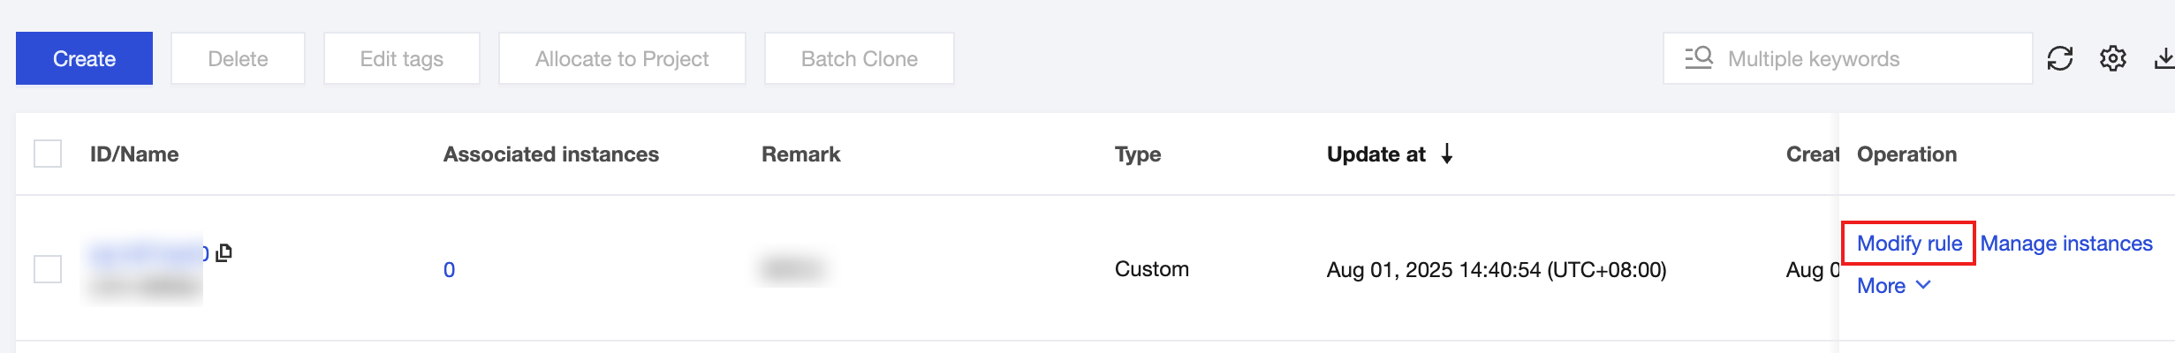
Task: Tick the select-all header checkbox
Action: pyautogui.click(x=48, y=154)
